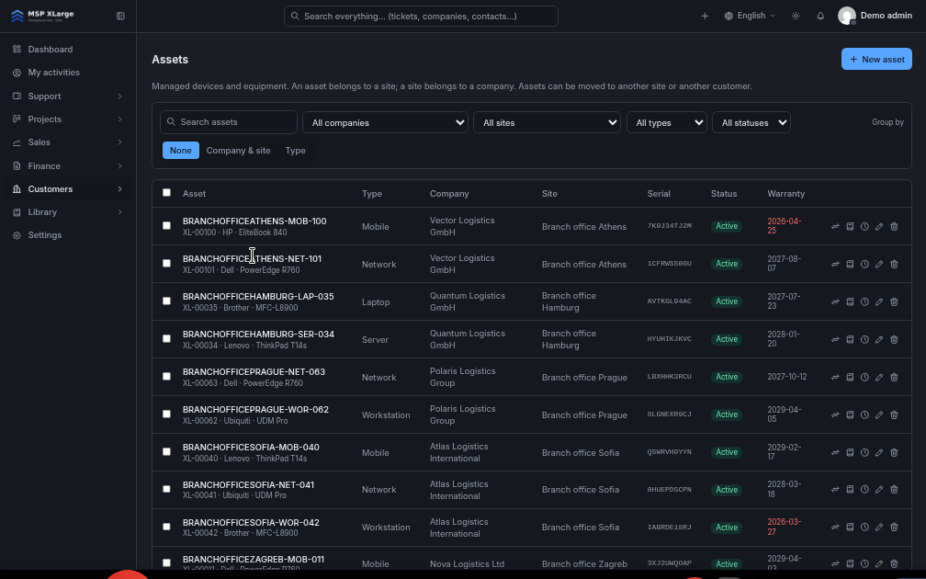The image size is (926, 579).
Task: Expand the Sales sidebar section
Action: point(68,142)
